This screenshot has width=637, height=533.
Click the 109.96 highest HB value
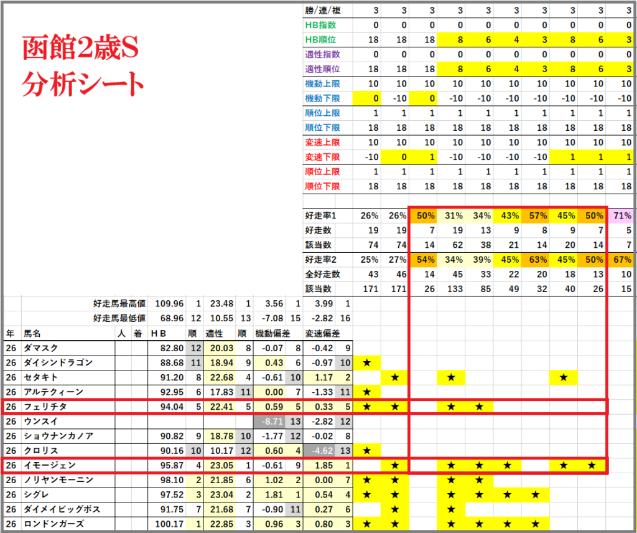(169, 303)
